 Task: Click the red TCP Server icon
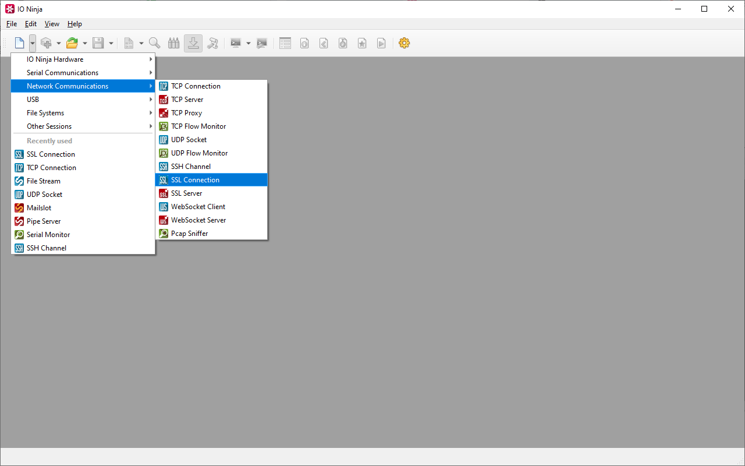point(164,100)
